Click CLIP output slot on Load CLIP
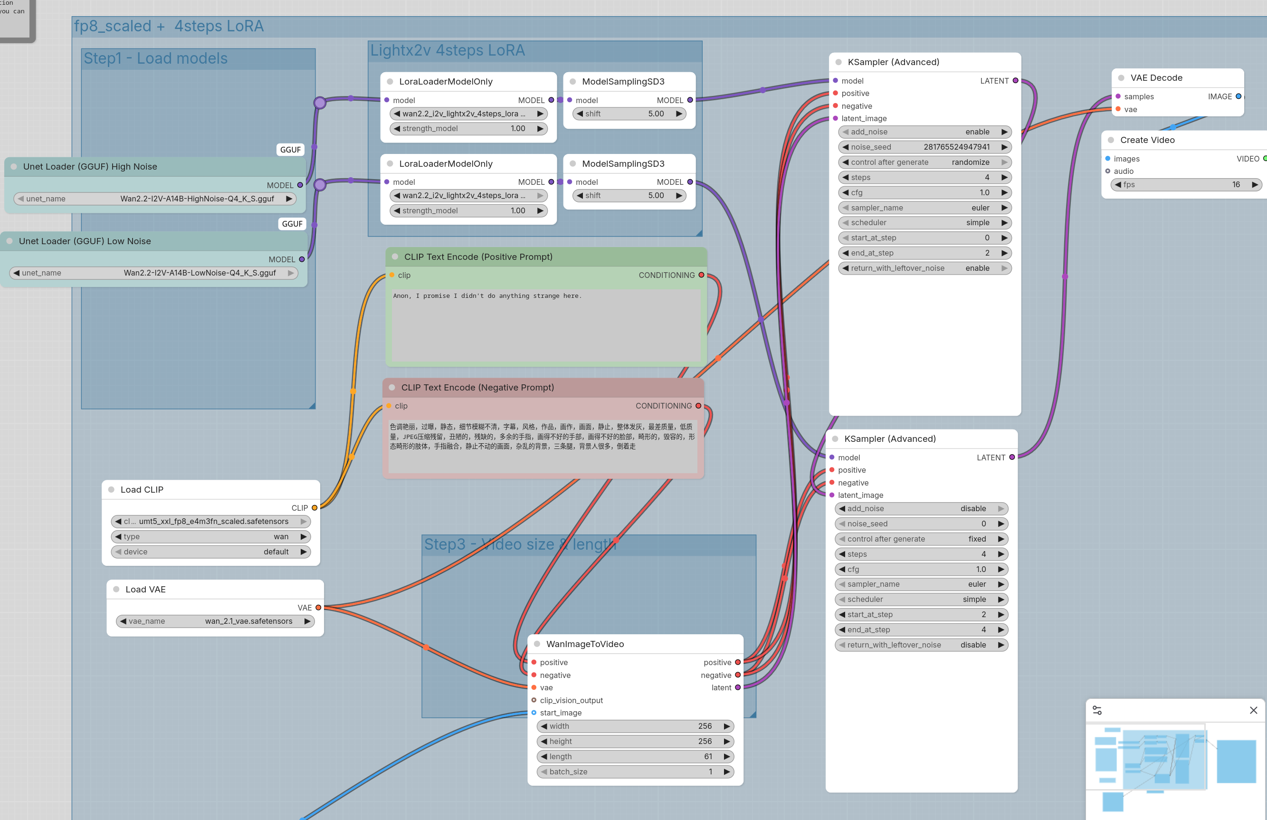 314,508
